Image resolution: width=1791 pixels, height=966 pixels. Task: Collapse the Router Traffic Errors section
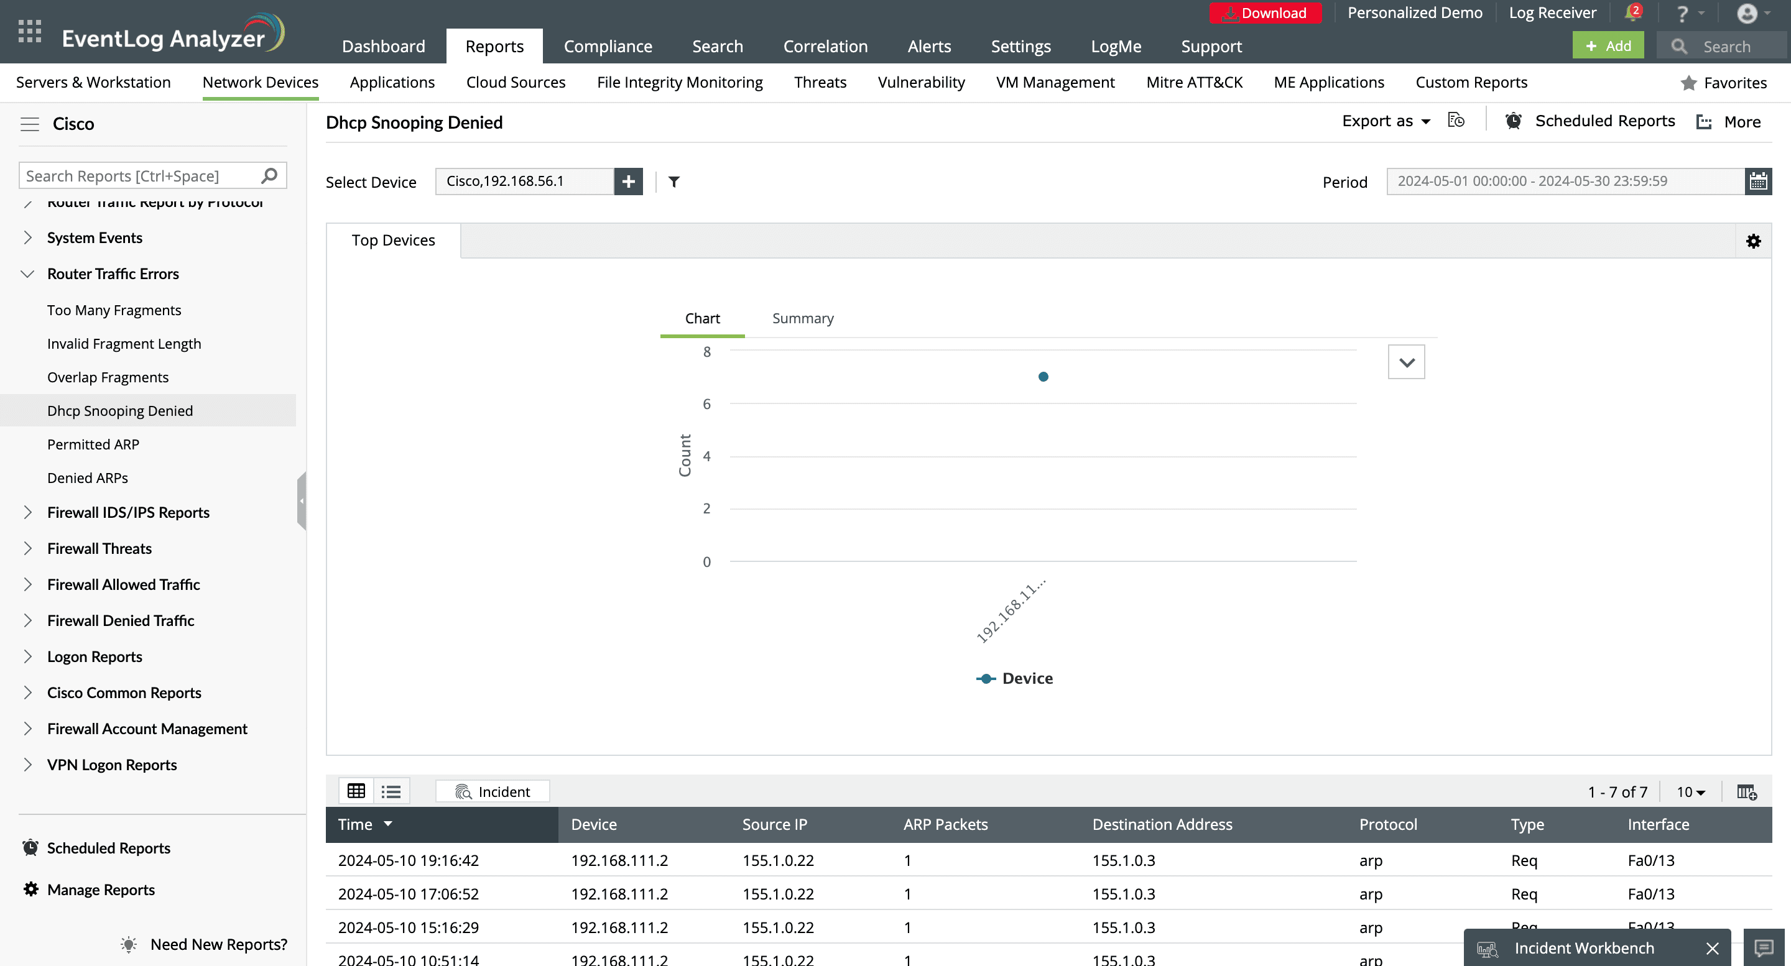point(28,273)
